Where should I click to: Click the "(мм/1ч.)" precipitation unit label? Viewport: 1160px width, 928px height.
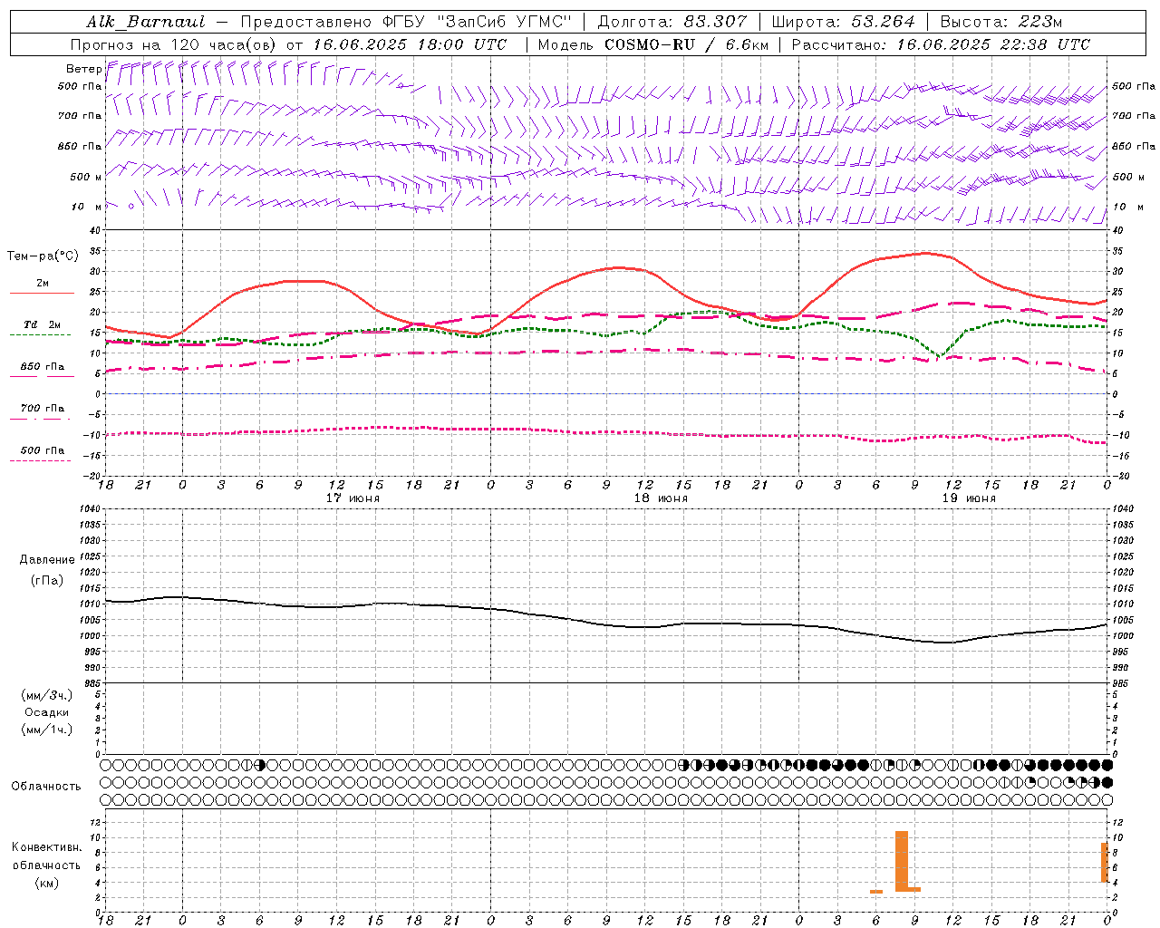[47, 730]
